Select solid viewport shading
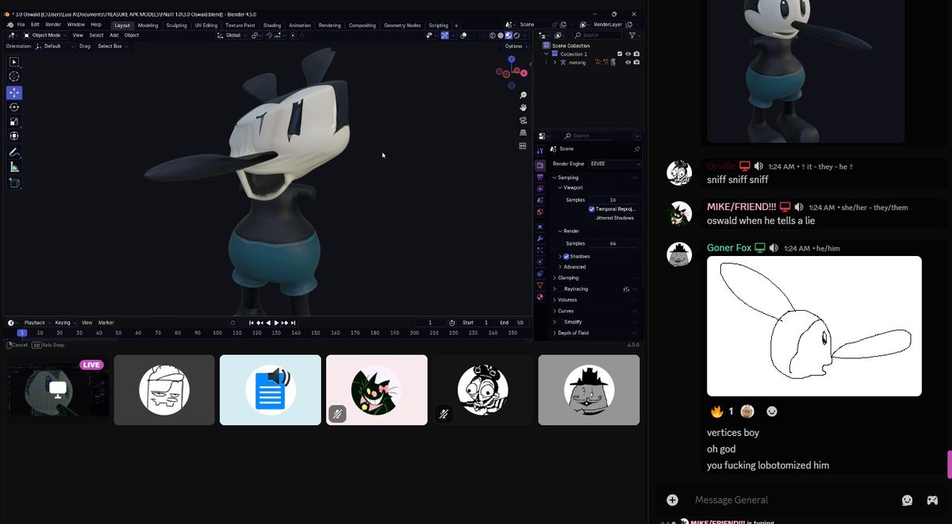This screenshot has width=952, height=524. coord(500,35)
